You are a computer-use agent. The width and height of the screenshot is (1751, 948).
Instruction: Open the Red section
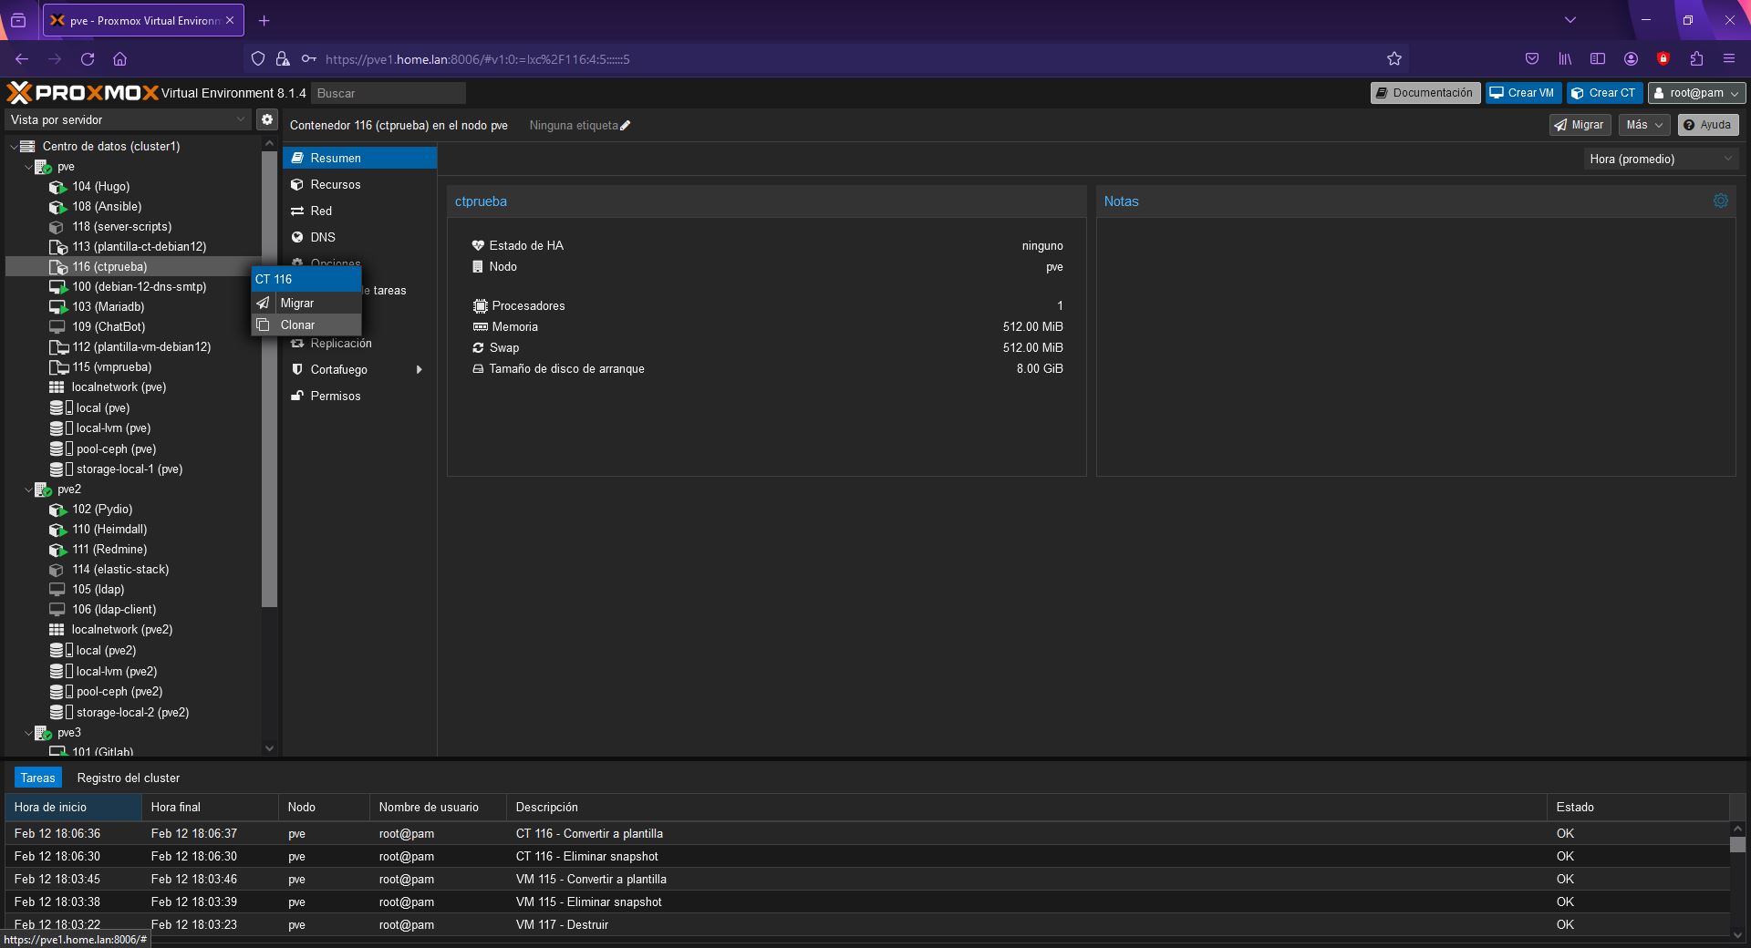[359, 211]
